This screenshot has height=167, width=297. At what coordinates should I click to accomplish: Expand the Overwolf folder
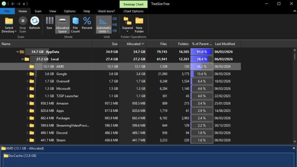(27, 81)
